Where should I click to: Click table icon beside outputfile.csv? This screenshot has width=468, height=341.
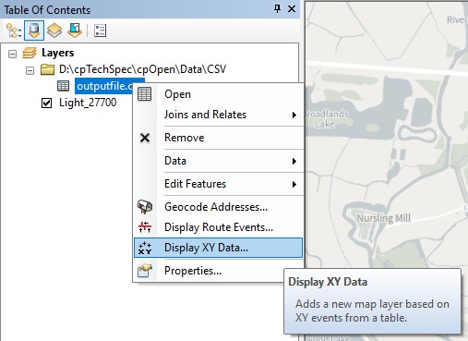(x=63, y=86)
